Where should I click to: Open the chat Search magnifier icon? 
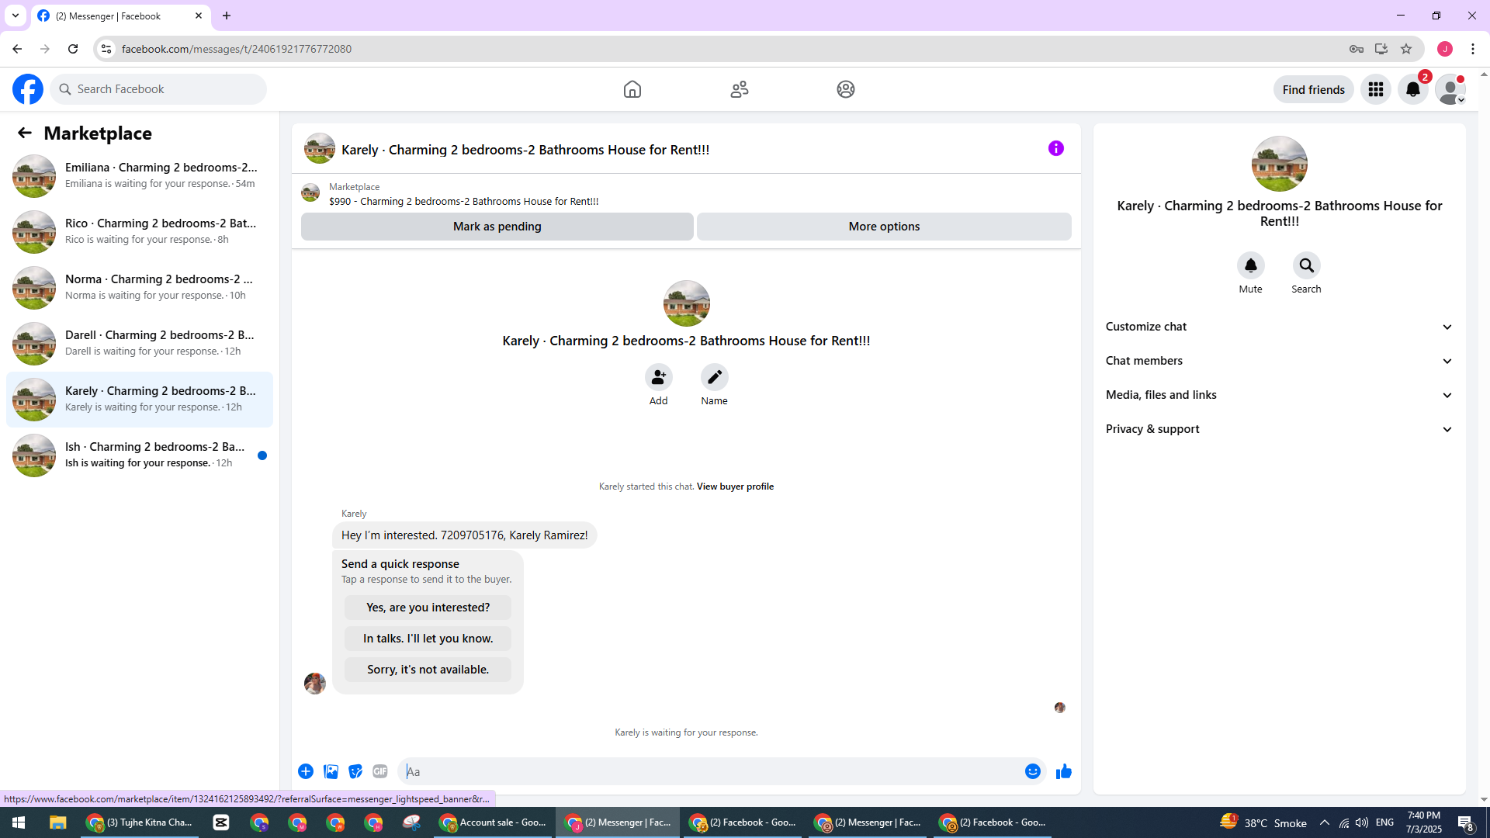tap(1306, 266)
